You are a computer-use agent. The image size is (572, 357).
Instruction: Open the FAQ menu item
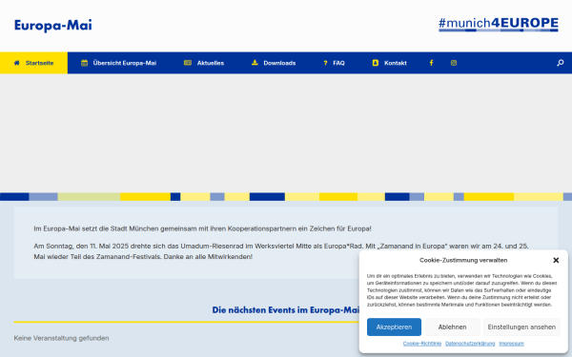pos(334,63)
